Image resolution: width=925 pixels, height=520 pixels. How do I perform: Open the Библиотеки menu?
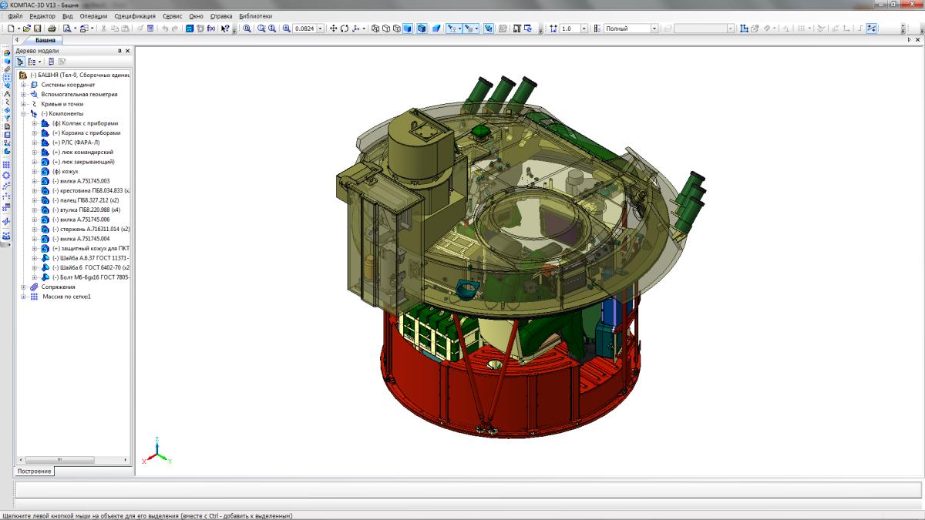click(x=255, y=15)
